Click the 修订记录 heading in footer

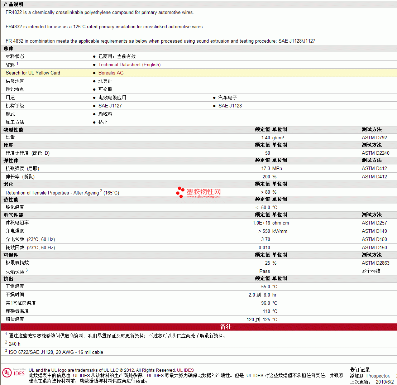tap(360, 370)
